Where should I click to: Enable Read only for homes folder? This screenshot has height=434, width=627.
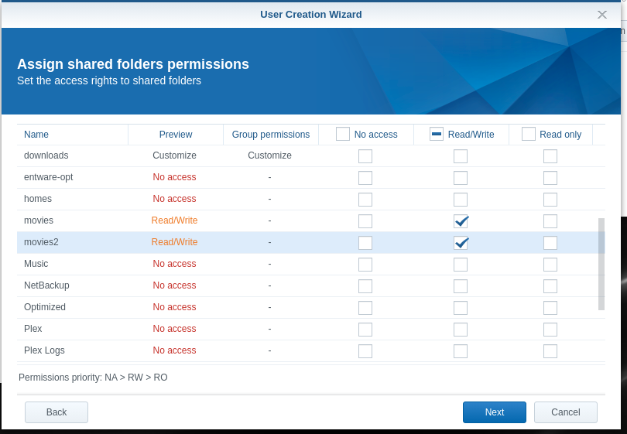click(x=550, y=200)
